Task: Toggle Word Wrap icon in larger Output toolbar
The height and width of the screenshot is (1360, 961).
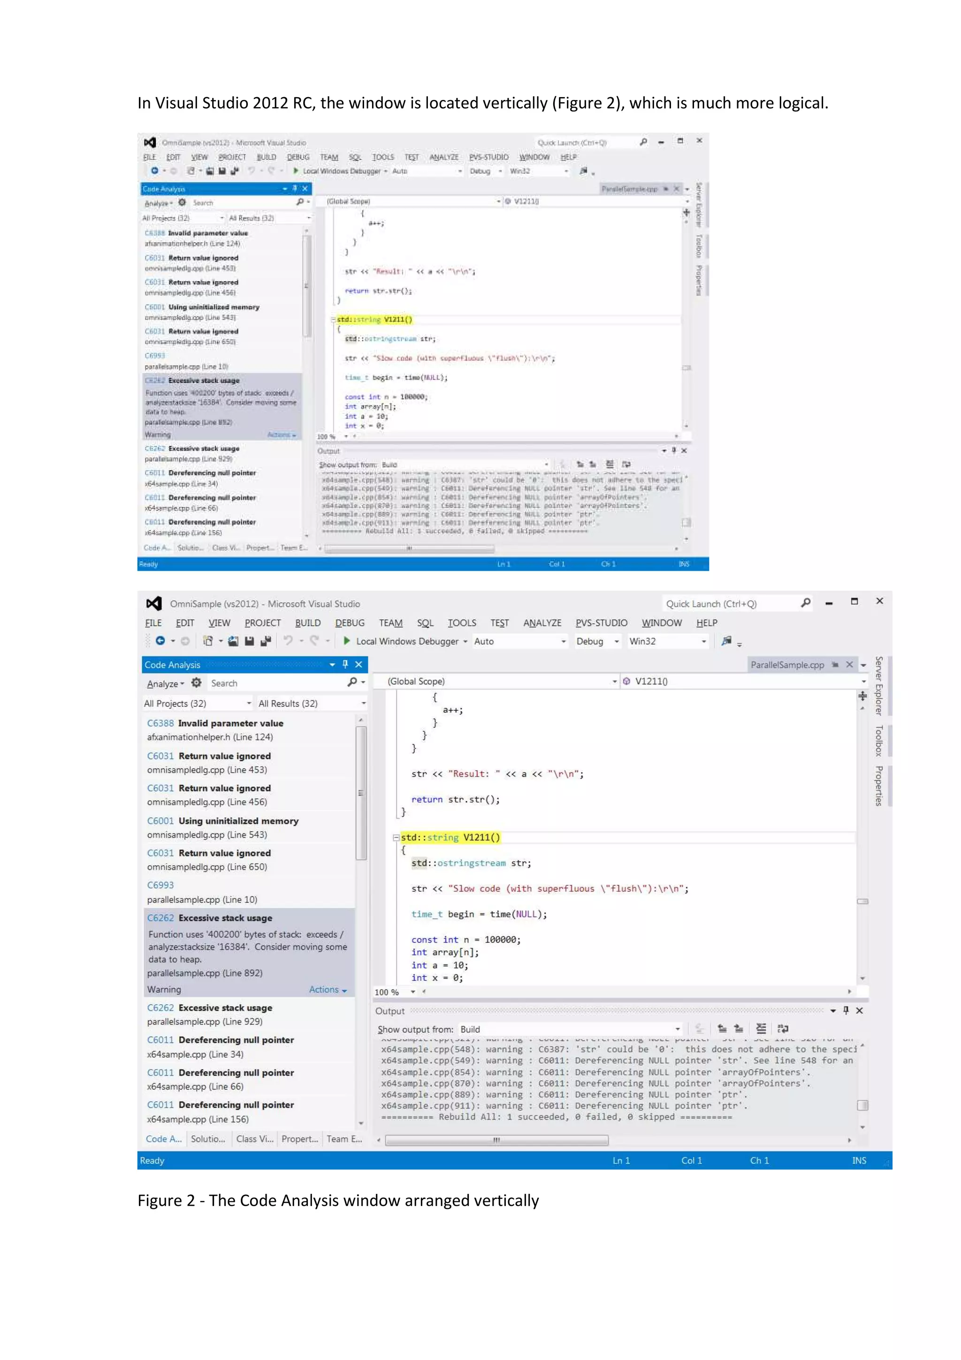Action: [x=783, y=1029]
